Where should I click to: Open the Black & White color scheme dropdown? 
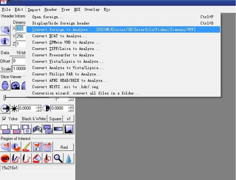(x=34, y=119)
